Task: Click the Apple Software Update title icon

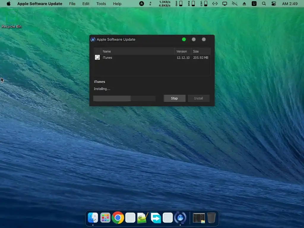Action: pos(93,39)
